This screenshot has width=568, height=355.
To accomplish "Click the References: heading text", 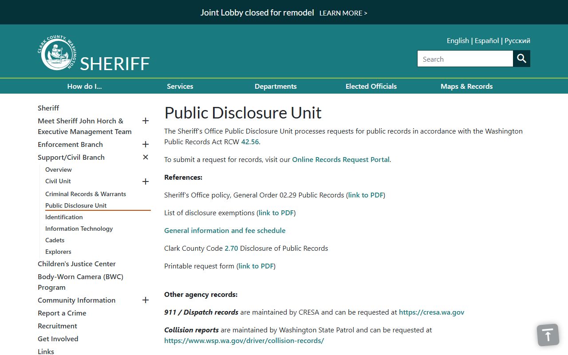I will pos(183,177).
